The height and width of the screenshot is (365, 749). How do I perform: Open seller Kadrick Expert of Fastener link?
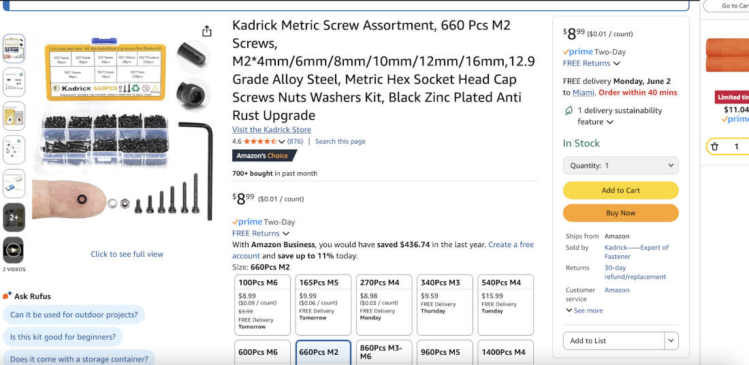pos(636,252)
